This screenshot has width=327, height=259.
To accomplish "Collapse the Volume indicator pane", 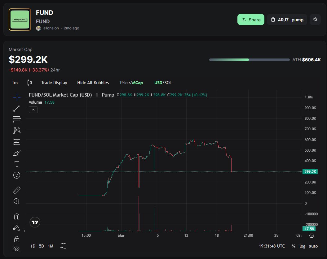I will point(33,110).
